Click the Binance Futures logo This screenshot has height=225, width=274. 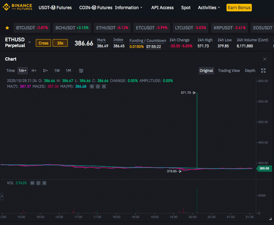coord(17,7)
